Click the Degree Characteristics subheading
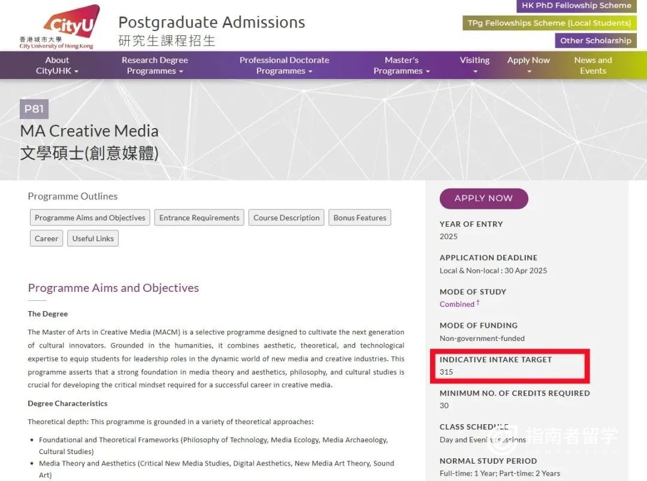The width and height of the screenshot is (647, 481). pos(68,403)
